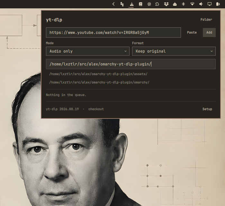
Task: Choose the plugin/assets/ path suggestion
Action: pyautogui.click(x=98, y=74)
